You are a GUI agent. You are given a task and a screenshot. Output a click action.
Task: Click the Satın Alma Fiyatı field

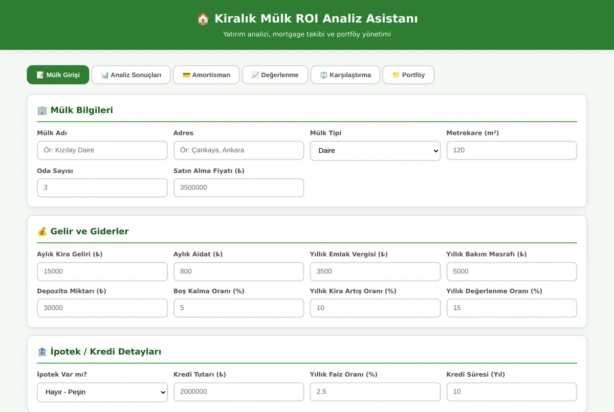pyautogui.click(x=238, y=188)
